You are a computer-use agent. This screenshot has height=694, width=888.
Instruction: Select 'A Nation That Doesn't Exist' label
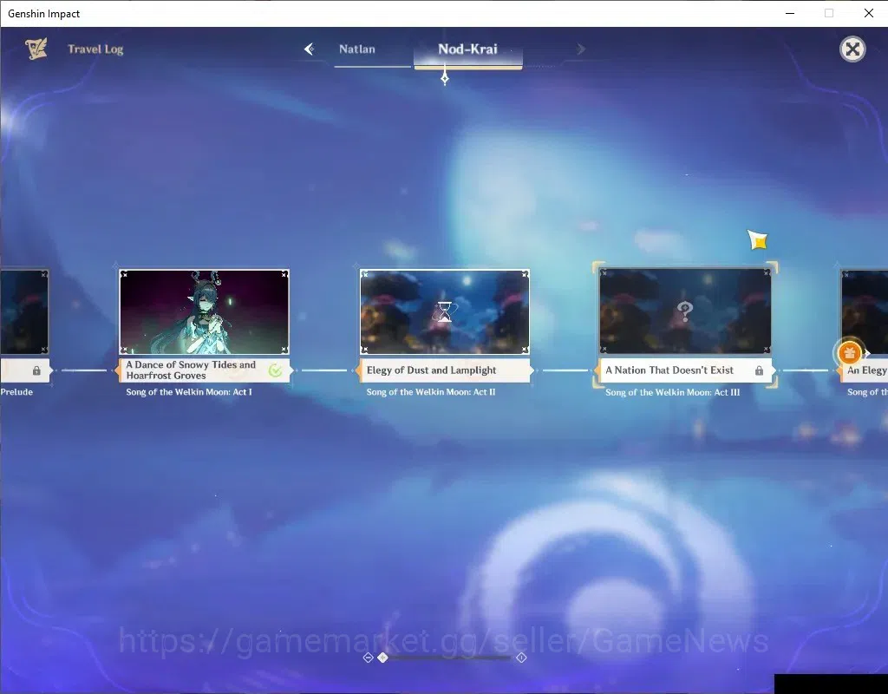685,370
